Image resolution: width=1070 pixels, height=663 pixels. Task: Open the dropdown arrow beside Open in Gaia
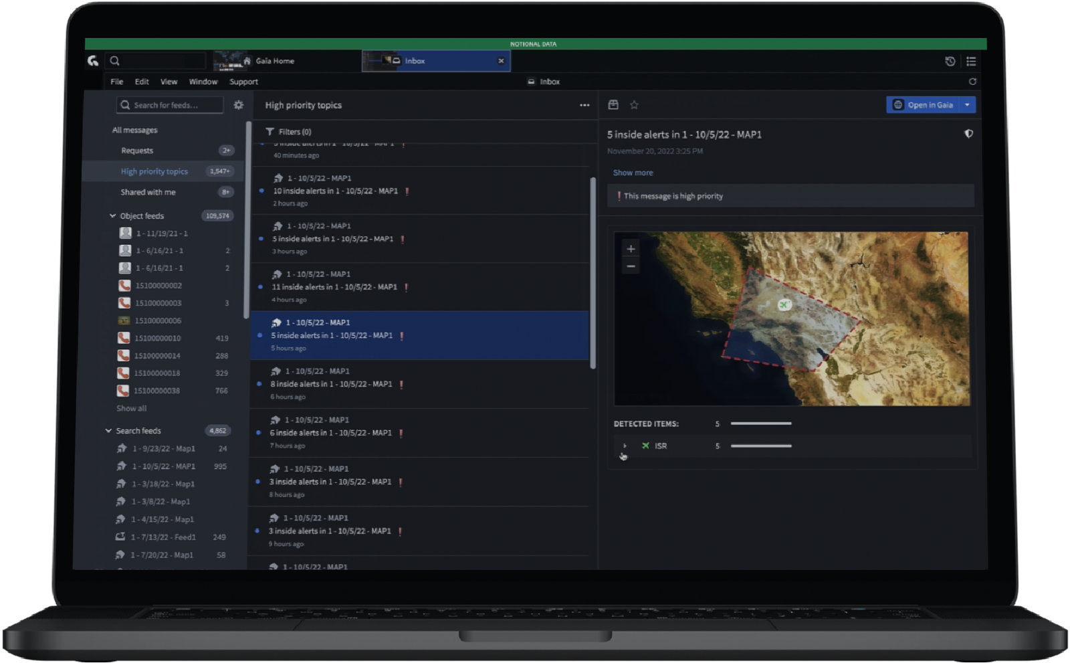[x=967, y=105]
